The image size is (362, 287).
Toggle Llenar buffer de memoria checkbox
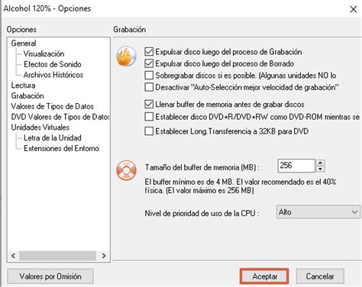149,104
